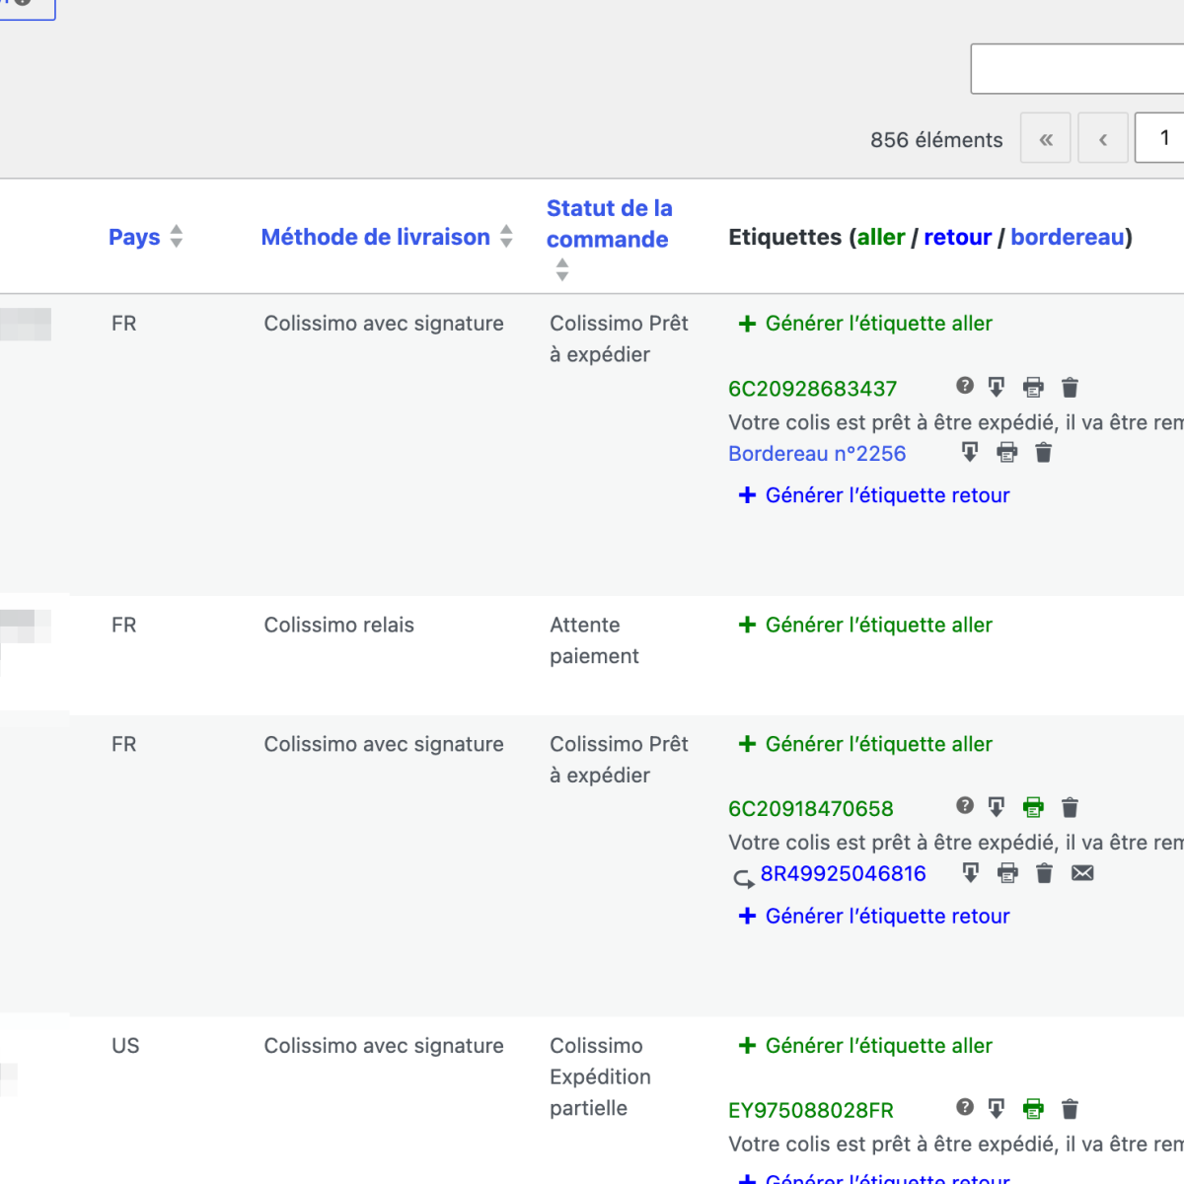Print label 6C20928683437
The width and height of the screenshot is (1184, 1184).
click(x=1033, y=387)
